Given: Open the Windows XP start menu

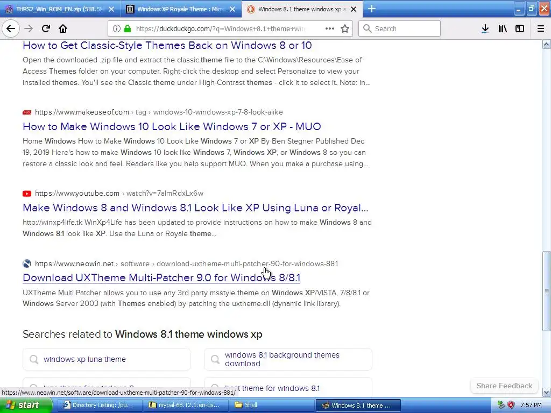Looking at the screenshot, I should pos(25,405).
